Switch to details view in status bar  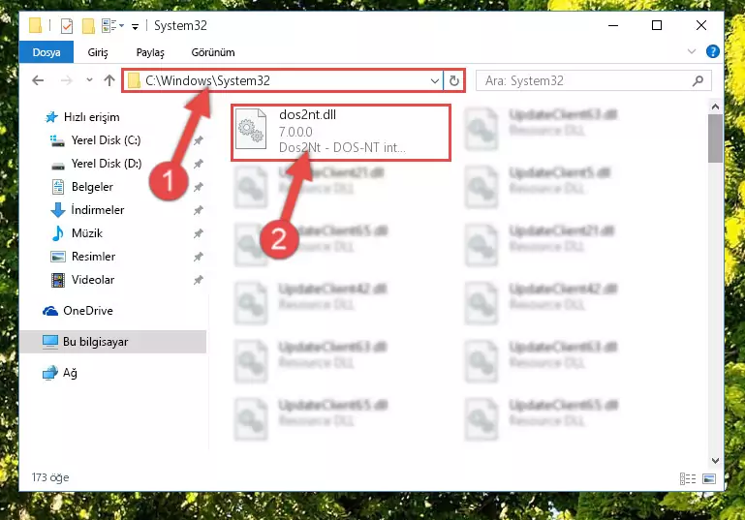pyautogui.click(x=688, y=478)
